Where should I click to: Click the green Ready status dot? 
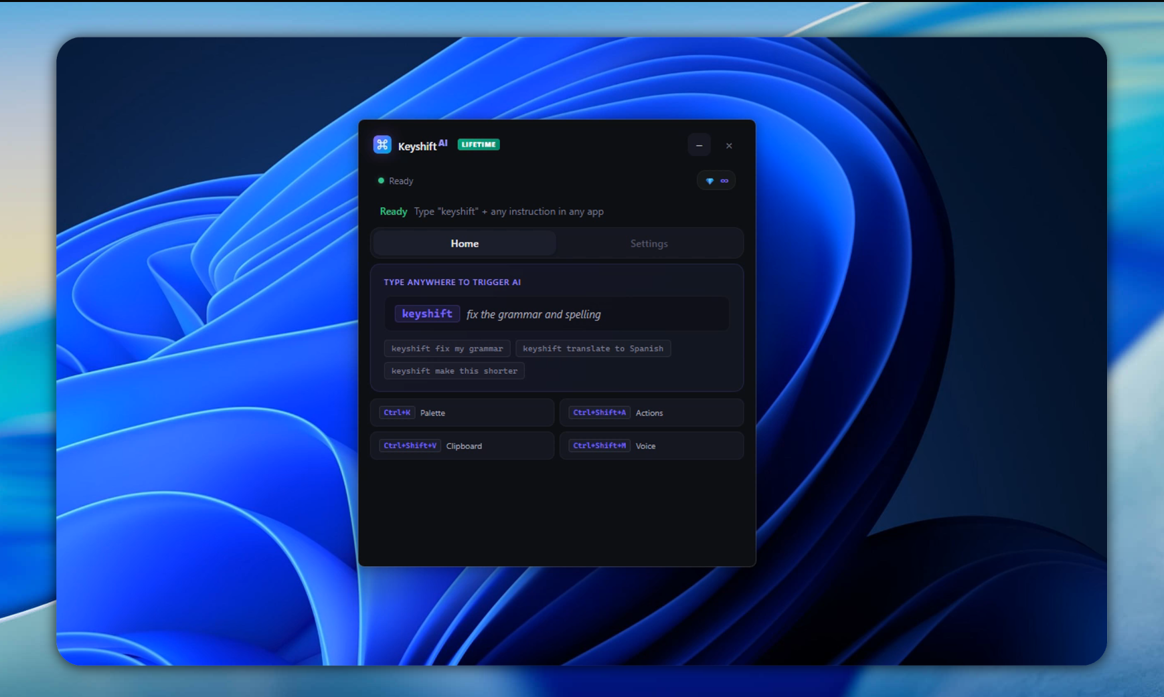point(381,181)
